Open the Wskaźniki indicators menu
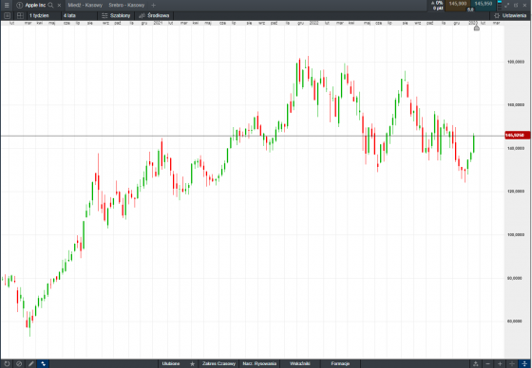The image size is (532, 368). [x=300, y=363]
